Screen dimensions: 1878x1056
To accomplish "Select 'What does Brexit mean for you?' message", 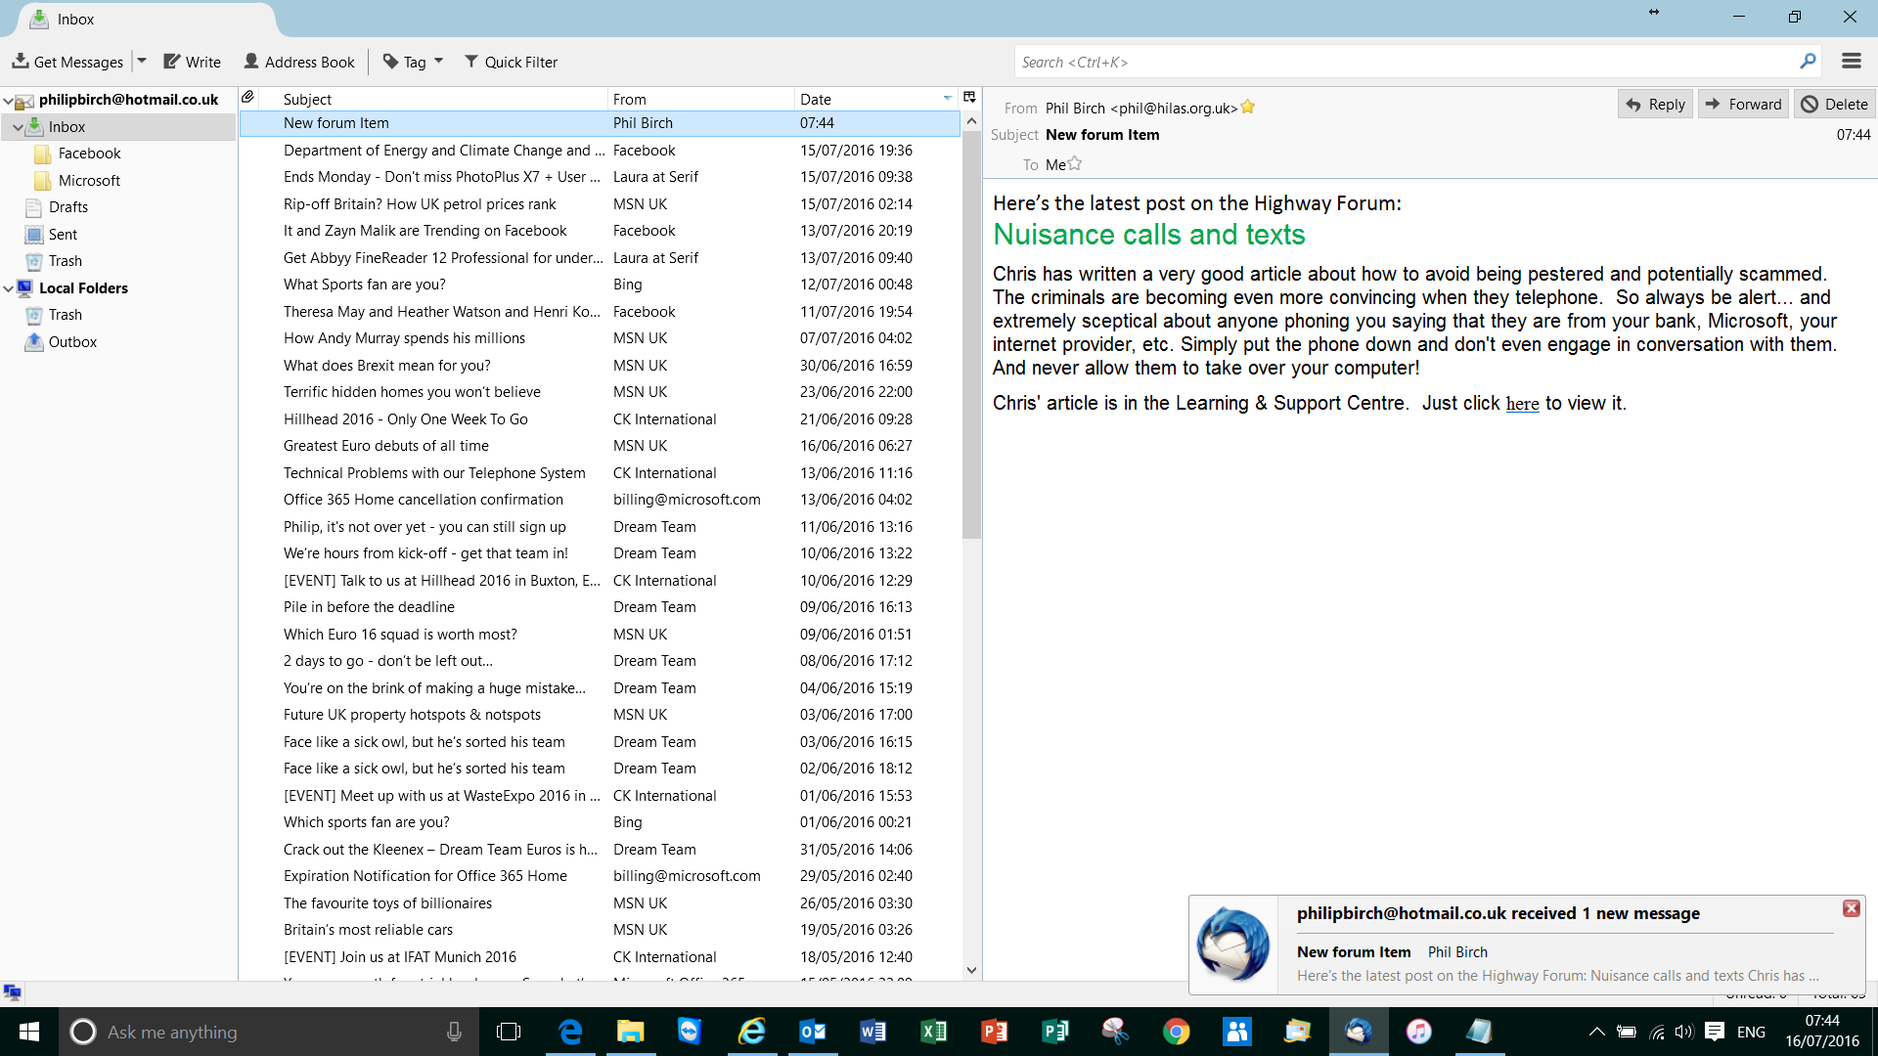I will click(601, 366).
